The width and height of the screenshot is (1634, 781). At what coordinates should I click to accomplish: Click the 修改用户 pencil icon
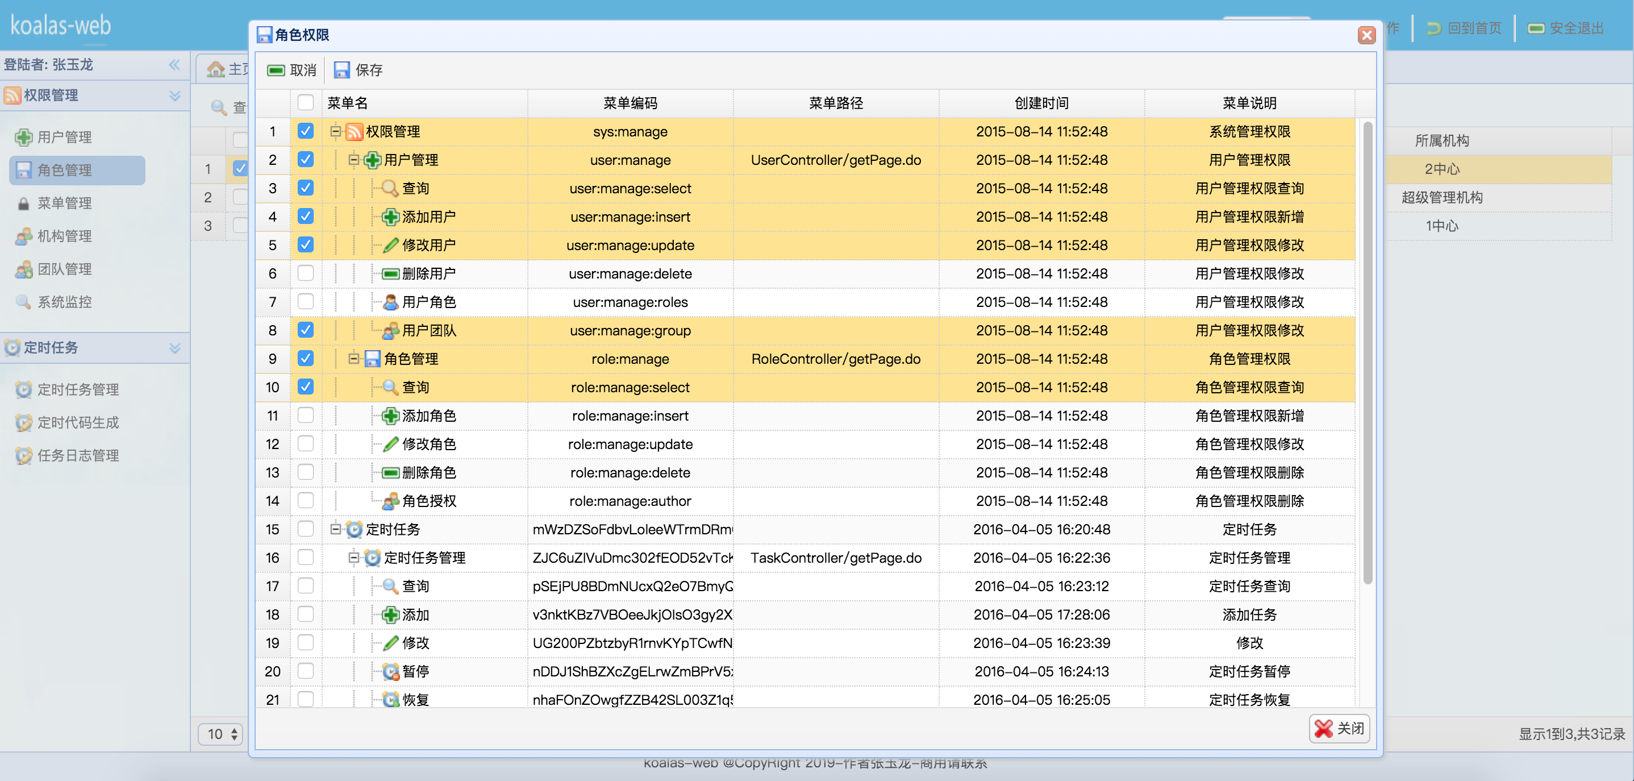pyautogui.click(x=390, y=245)
